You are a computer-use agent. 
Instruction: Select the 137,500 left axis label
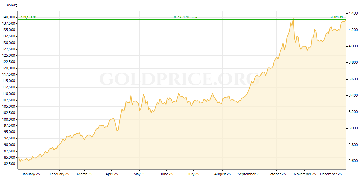(8, 24)
